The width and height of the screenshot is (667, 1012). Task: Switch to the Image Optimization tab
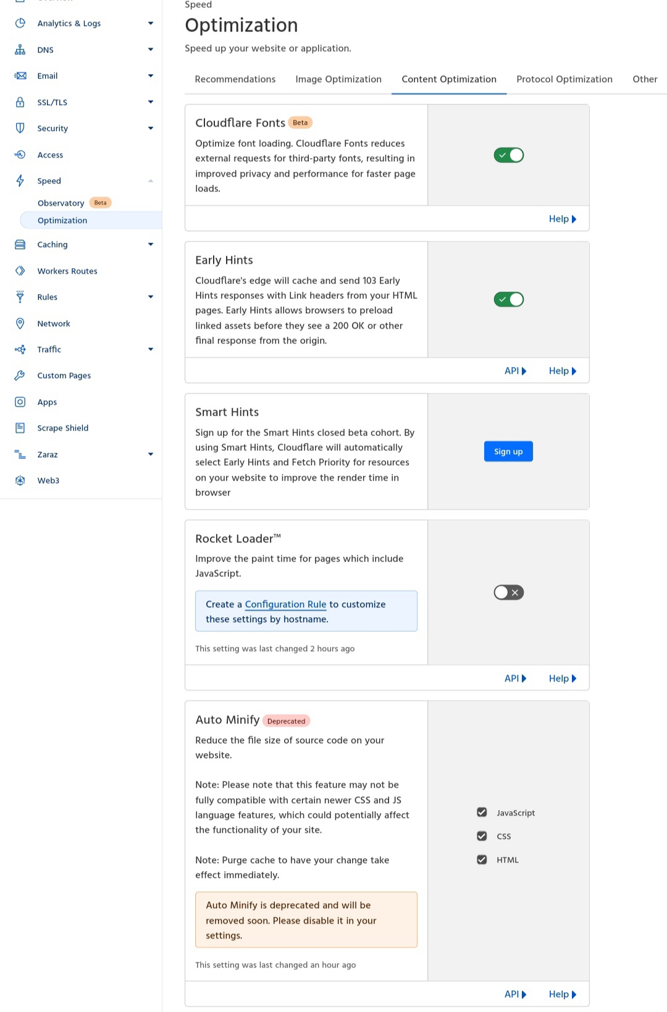click(x=338, y=79)
